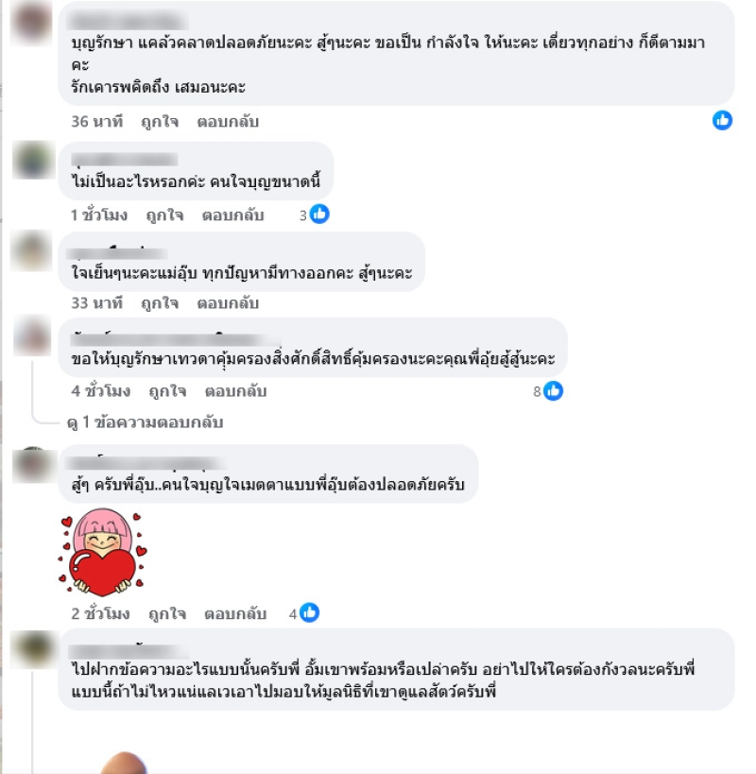The image size is (756, 774).
Task: Click ถูกใจ on the 1 ชั่วโมง comment
Action: pos(164,215)
